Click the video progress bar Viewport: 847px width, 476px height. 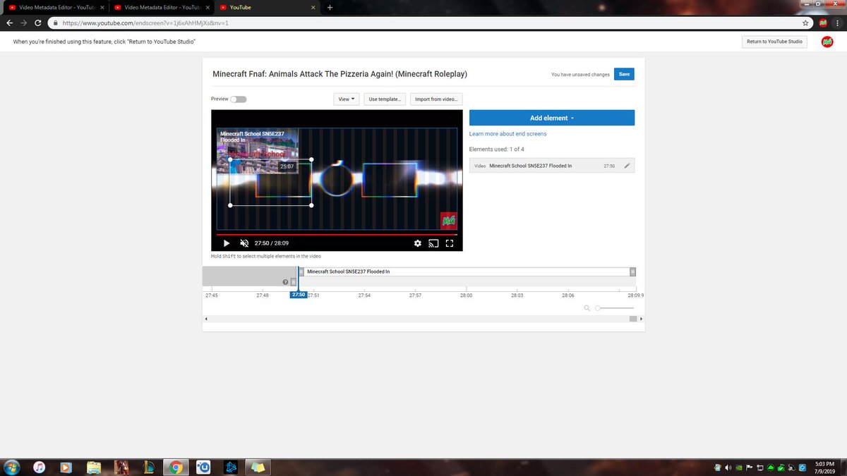(337, 233)
